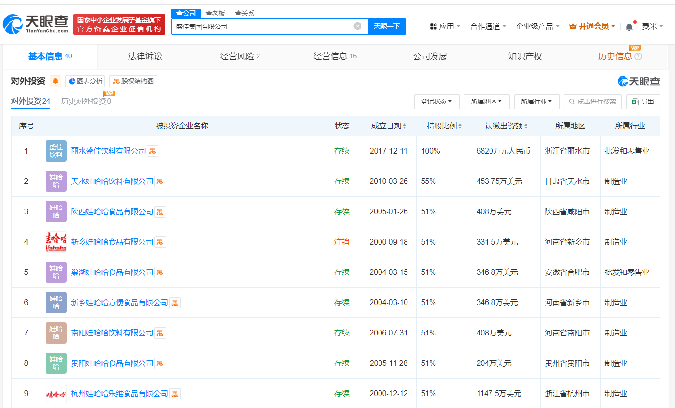Sort by 持股比例 column arrows
The width and height of the screenshot is (675, 408).
coord(460,126)
